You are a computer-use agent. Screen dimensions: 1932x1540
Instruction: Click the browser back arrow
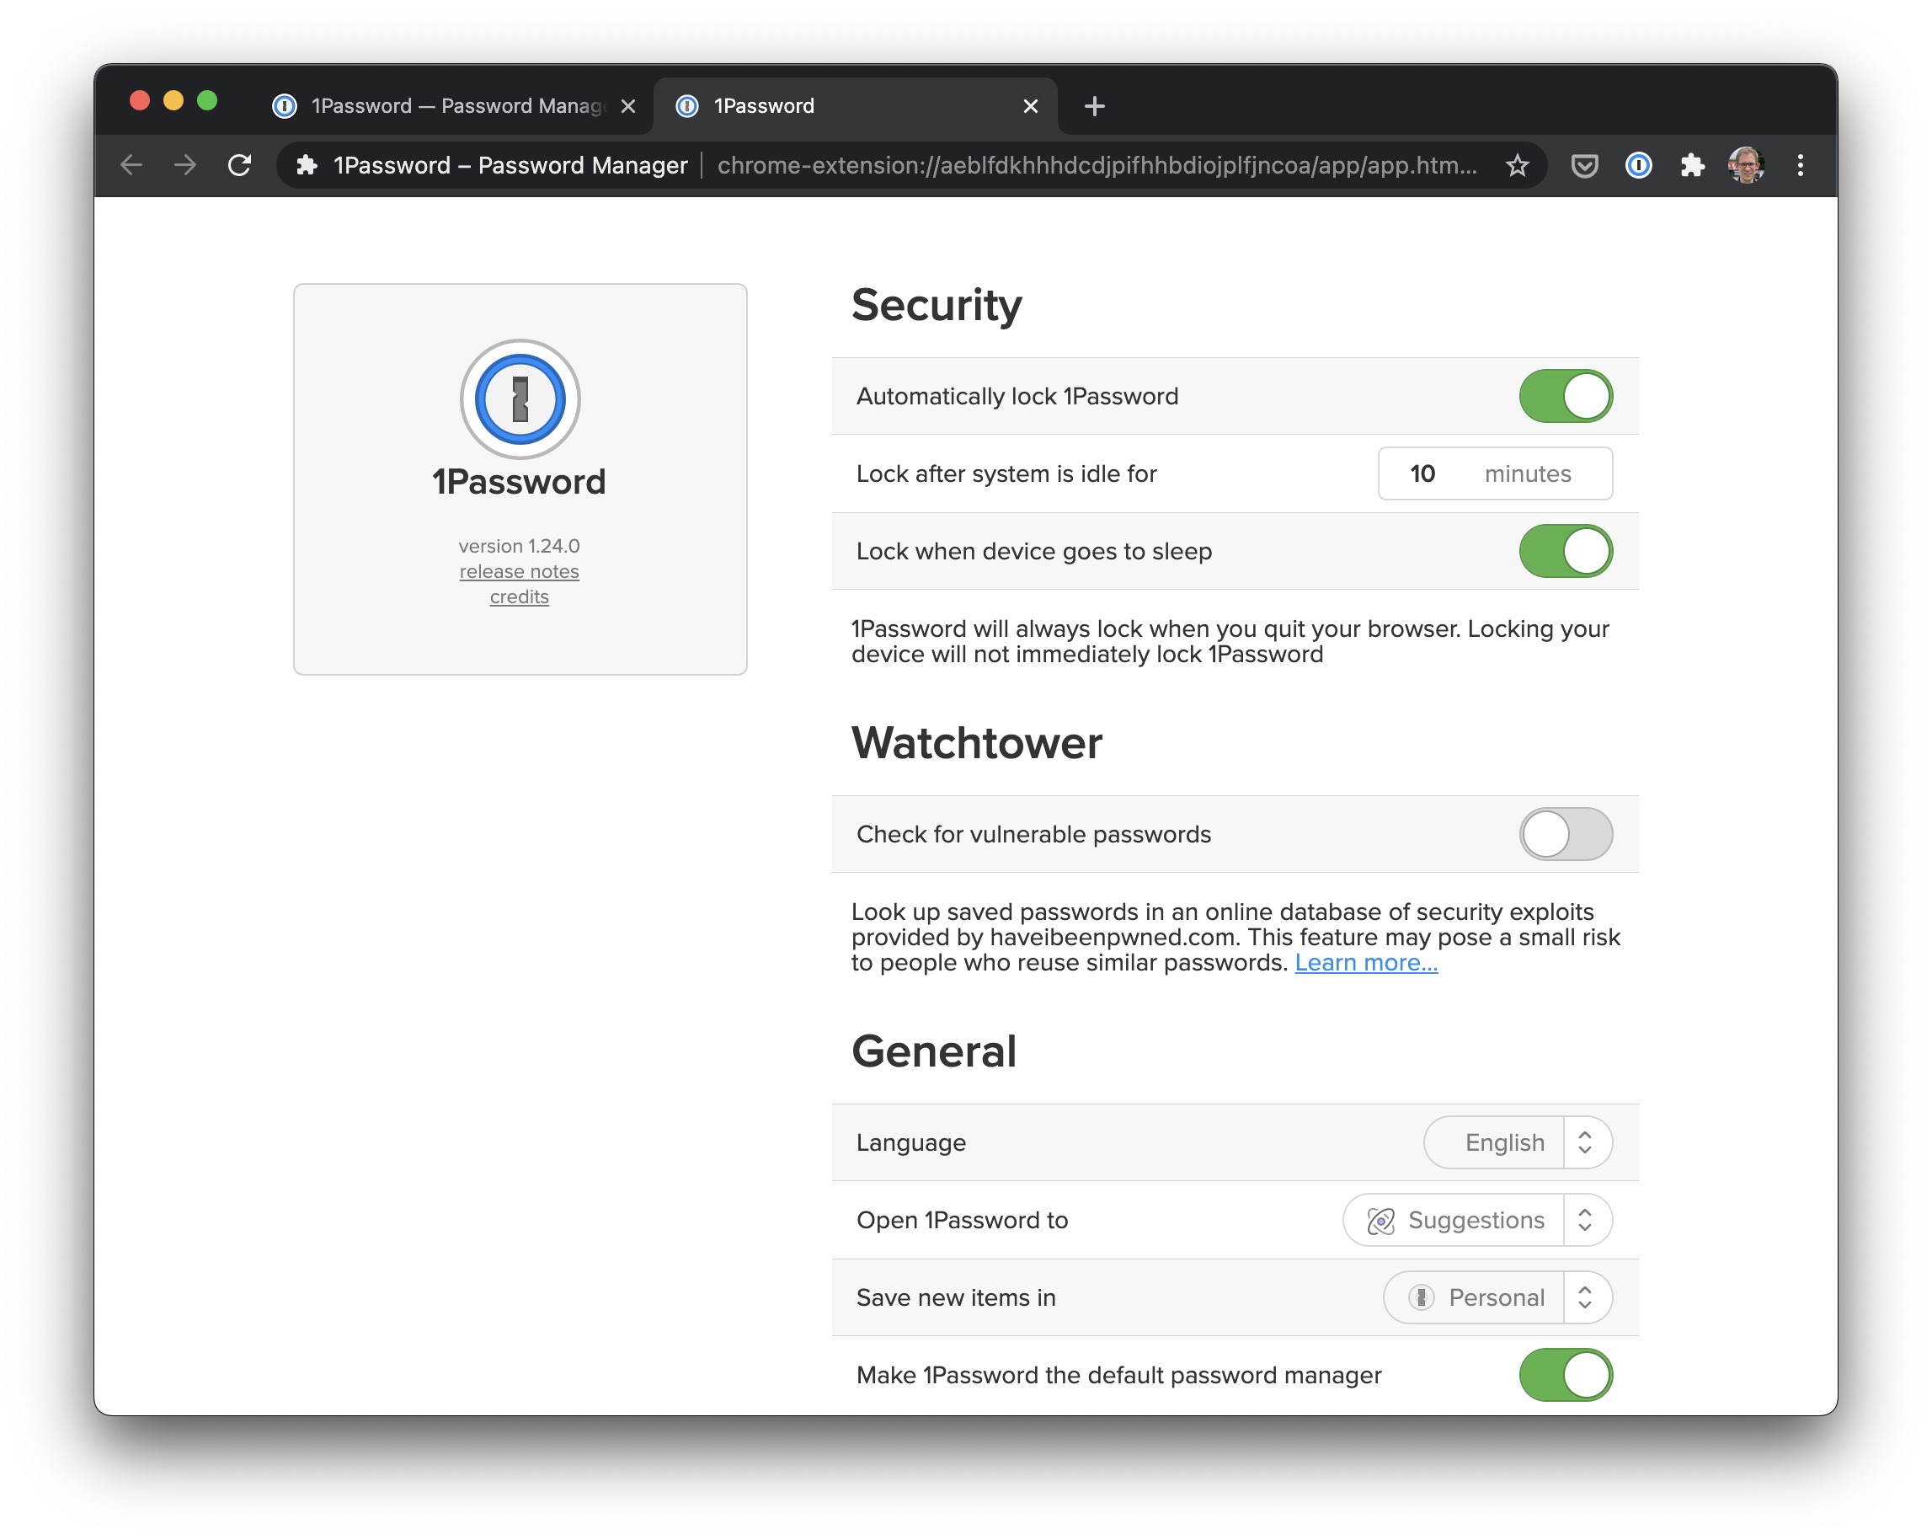131,165
